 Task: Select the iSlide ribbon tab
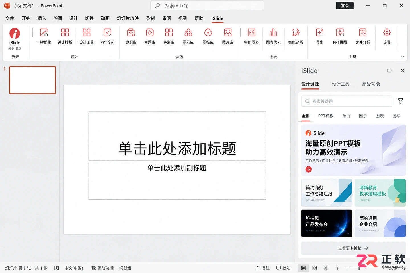[x=217, y=18]
